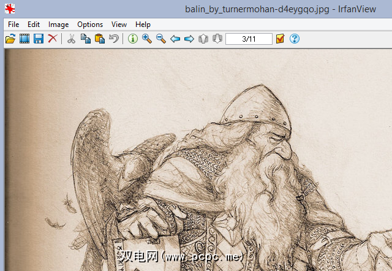Next page down arrow icon
392x271 pixels.
coord(217,39)
